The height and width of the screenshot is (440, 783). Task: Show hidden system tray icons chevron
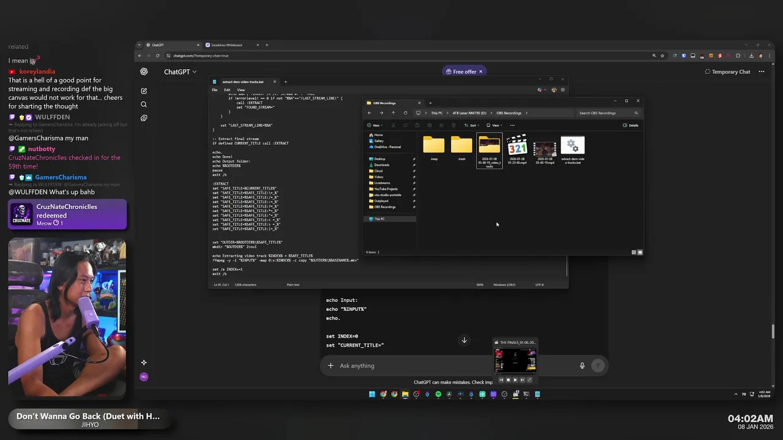point(736,394)
